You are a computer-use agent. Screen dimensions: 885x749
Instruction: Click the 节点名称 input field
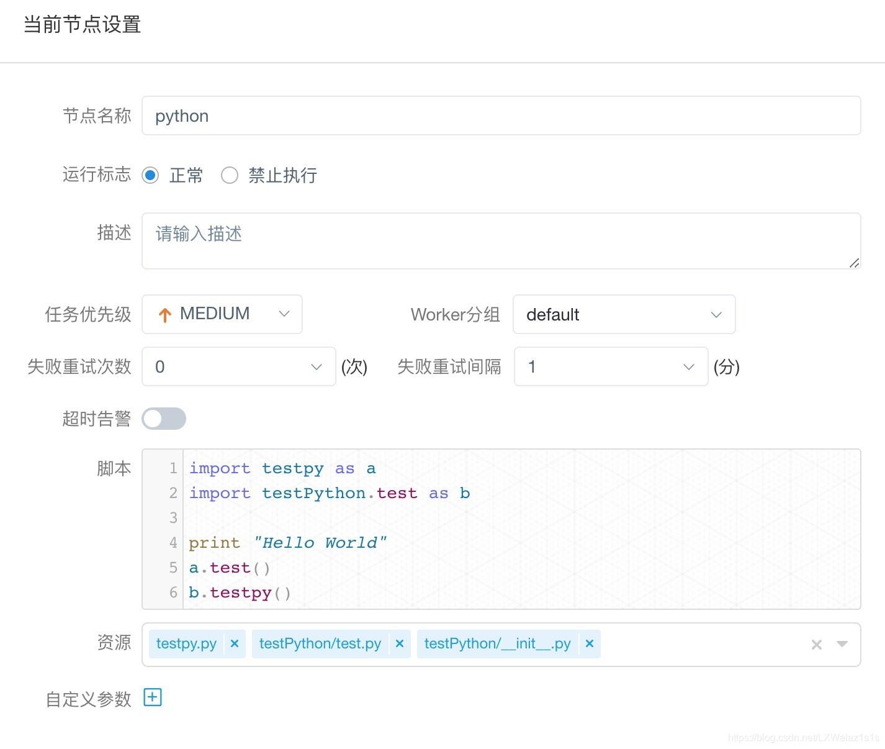click(x=501, y=116)
